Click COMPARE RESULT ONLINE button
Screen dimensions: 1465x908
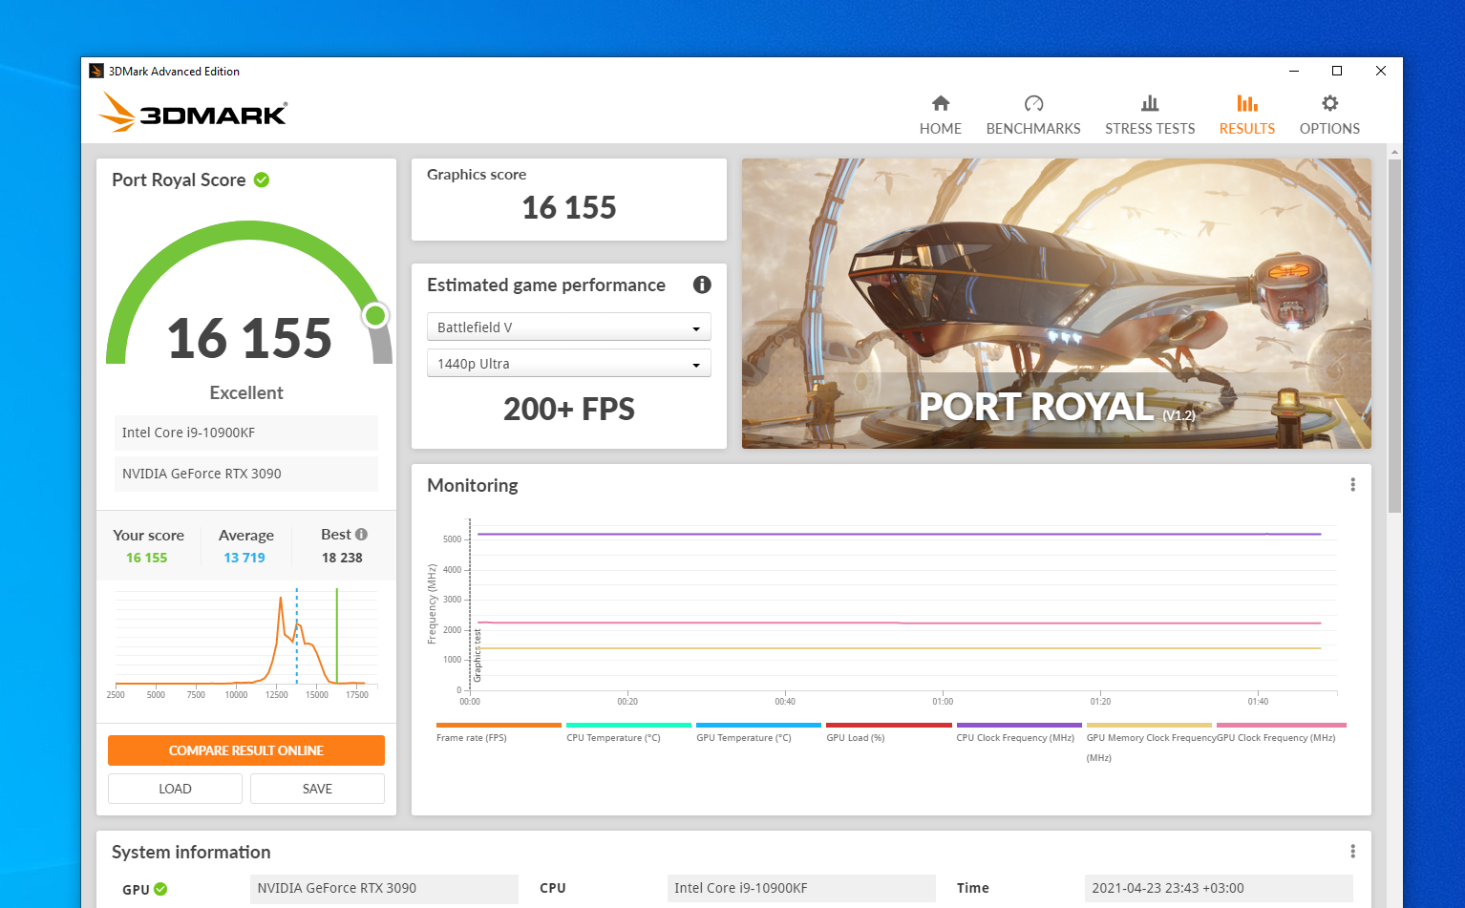coord(246,750)
